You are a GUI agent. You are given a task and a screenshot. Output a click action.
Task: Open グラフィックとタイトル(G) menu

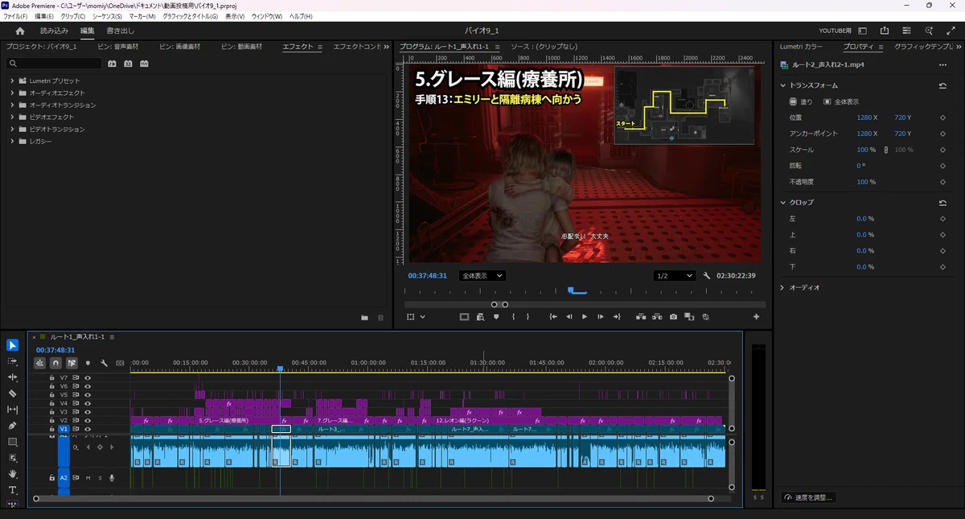pos(190,16)
